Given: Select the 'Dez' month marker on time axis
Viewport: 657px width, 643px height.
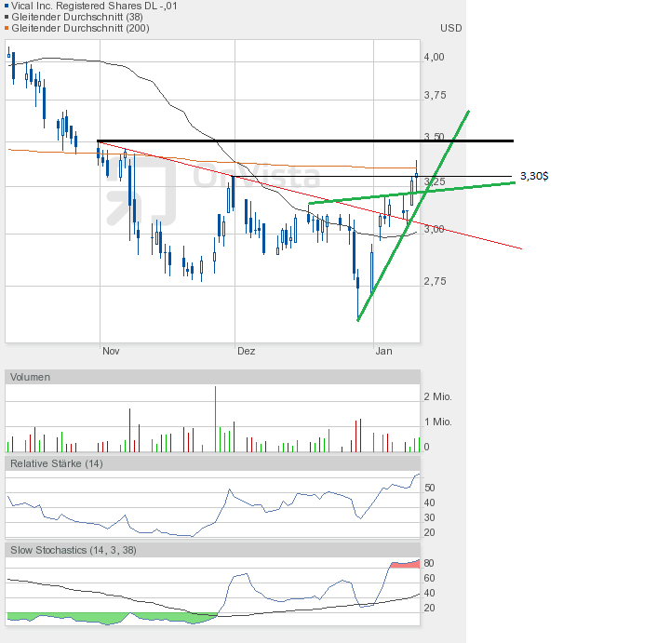Looking at the screenshot, I should click(x=246, y=351).
